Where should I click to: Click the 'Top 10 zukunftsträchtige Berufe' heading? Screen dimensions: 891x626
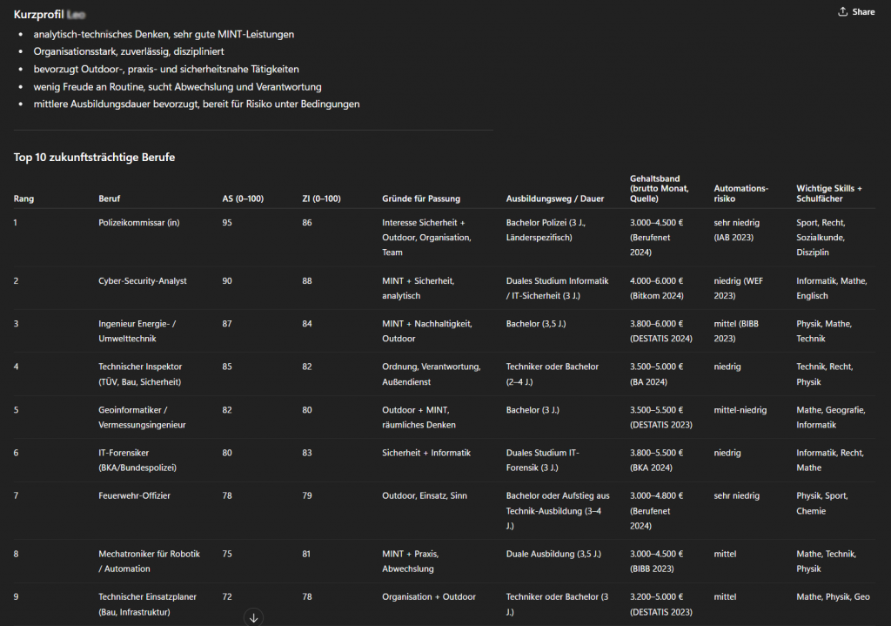(94, 158)
